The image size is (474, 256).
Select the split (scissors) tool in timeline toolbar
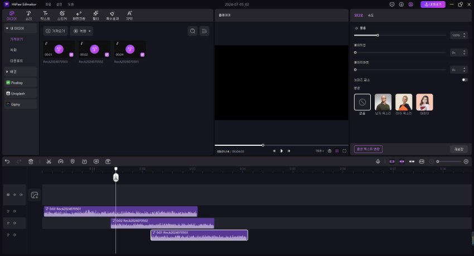point(49,161)
